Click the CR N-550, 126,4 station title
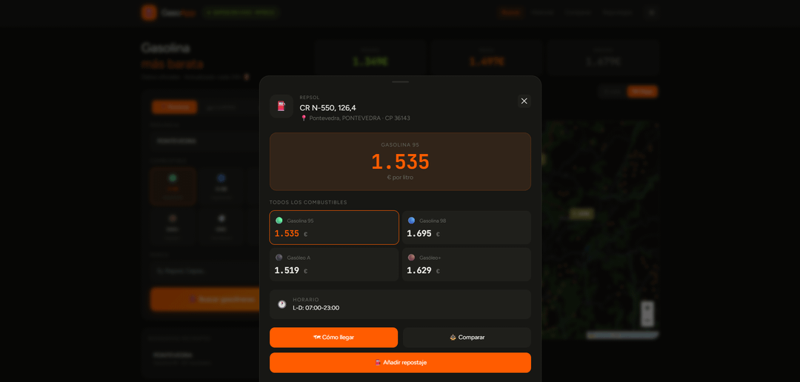Viewport: 800px width, 382px height. (327, 107)
